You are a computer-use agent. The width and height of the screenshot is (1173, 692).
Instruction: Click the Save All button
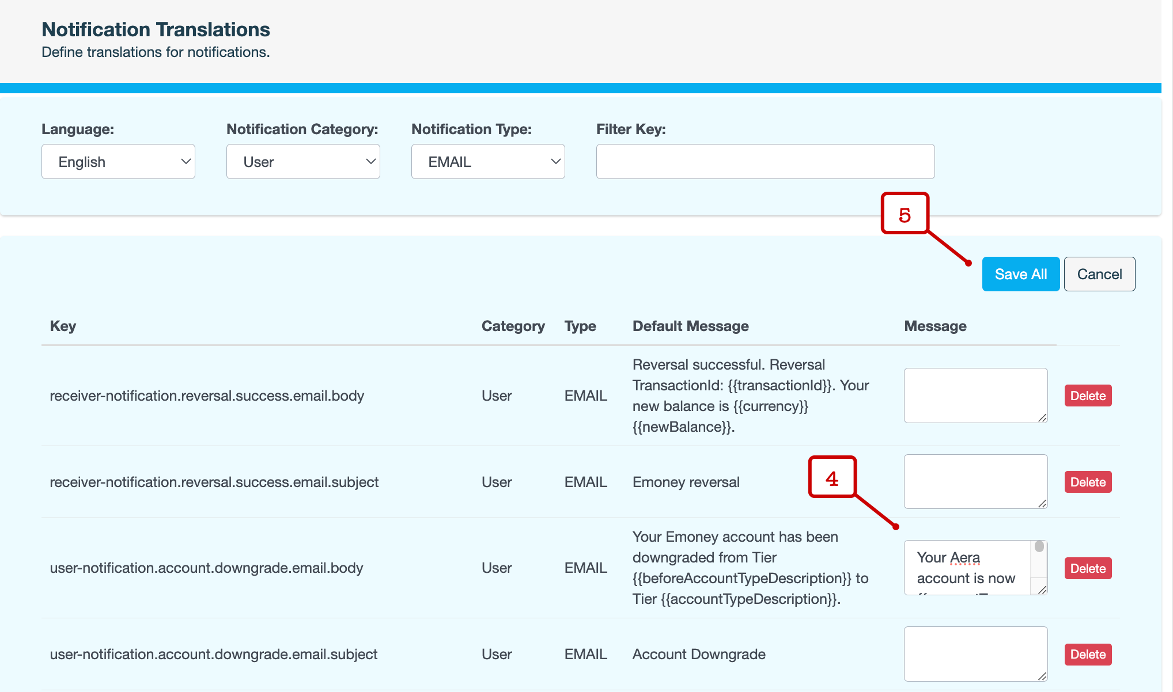point(1020,274)
